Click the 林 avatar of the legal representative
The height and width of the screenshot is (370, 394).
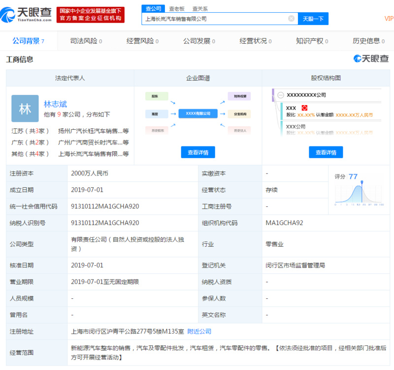(25, 109)
